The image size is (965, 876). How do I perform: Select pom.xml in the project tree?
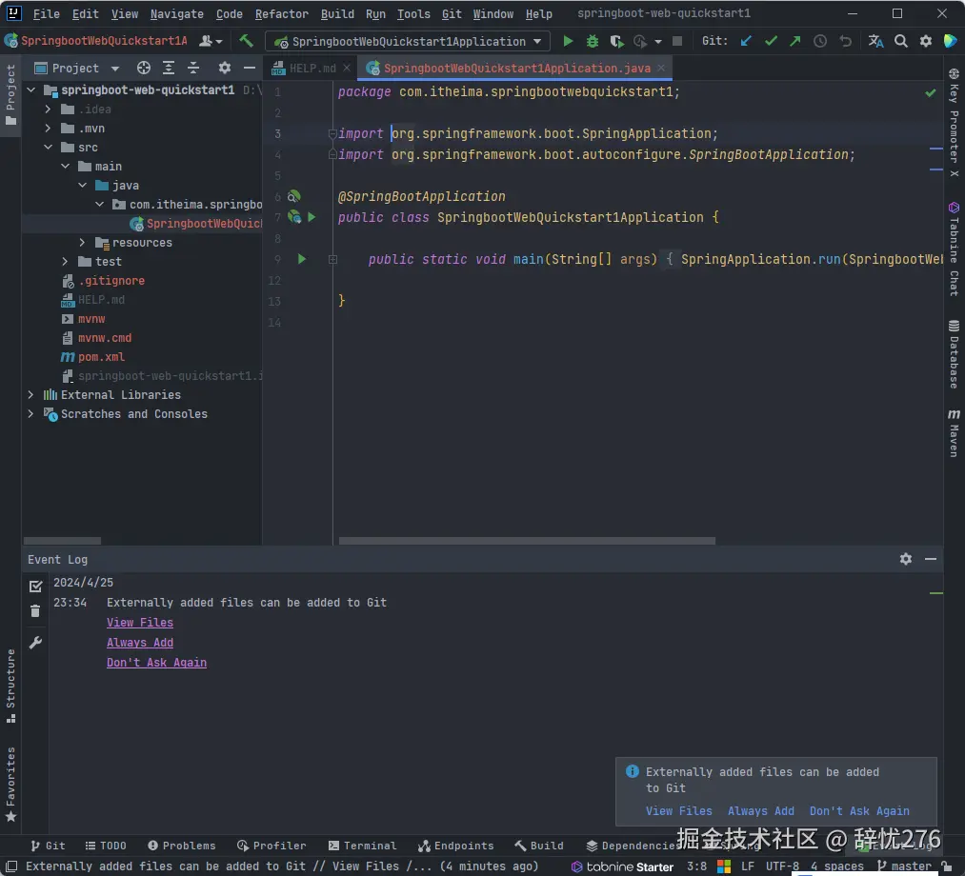tap(101, 357)
